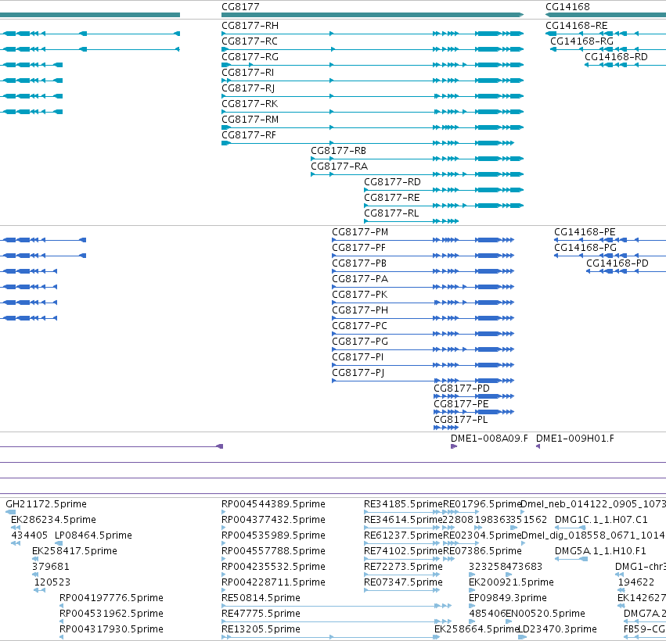Image resolution: width=666 pixels, height=641 pixels.
Task: Select transcript CG8177-RK
Action: coord(250,104)
